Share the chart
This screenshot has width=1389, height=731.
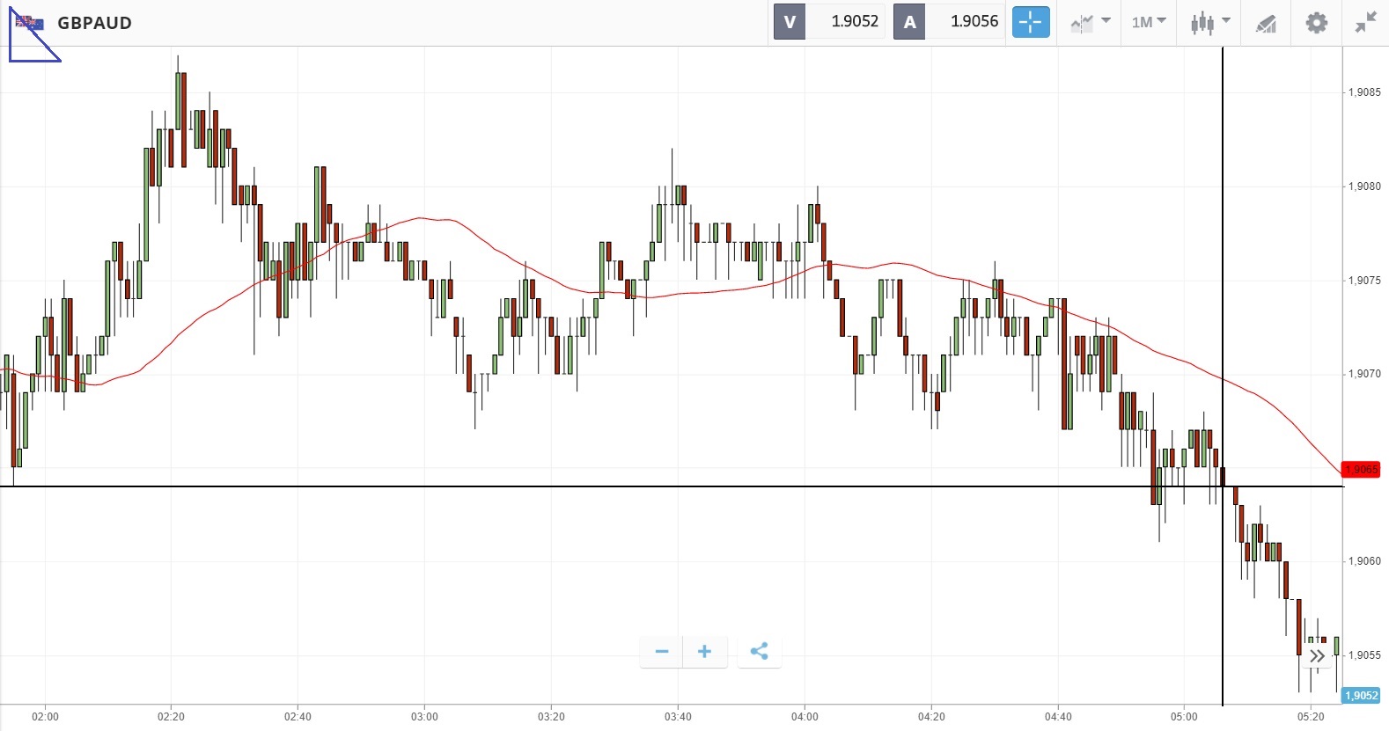point(759,652)
